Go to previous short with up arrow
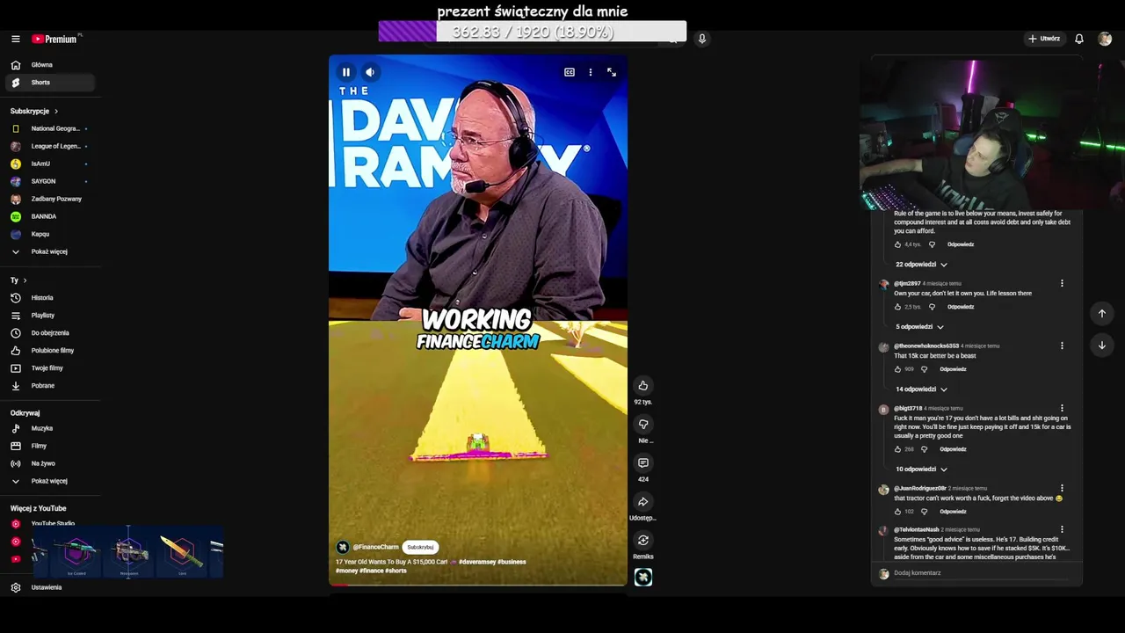This screenshot has width=1125, height=633. tap(1102, 313)
